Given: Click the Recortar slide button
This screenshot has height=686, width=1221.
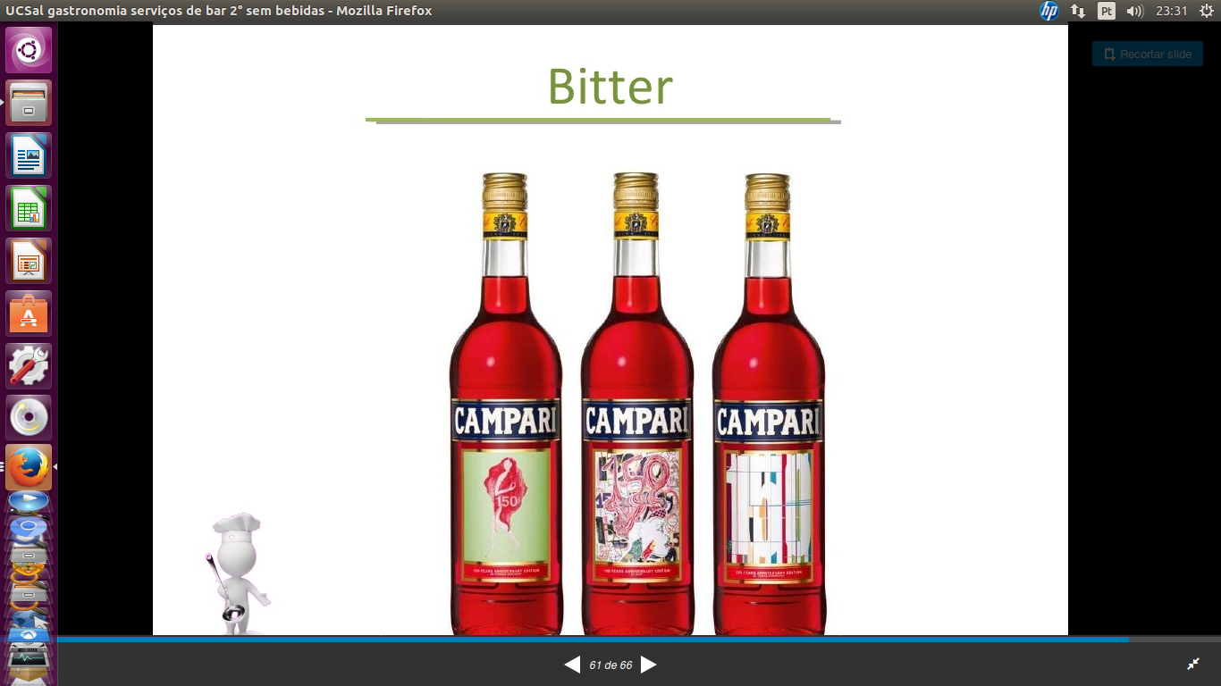Looking at the screenshot, I should pyautogui.click(x=1148, y=54).
